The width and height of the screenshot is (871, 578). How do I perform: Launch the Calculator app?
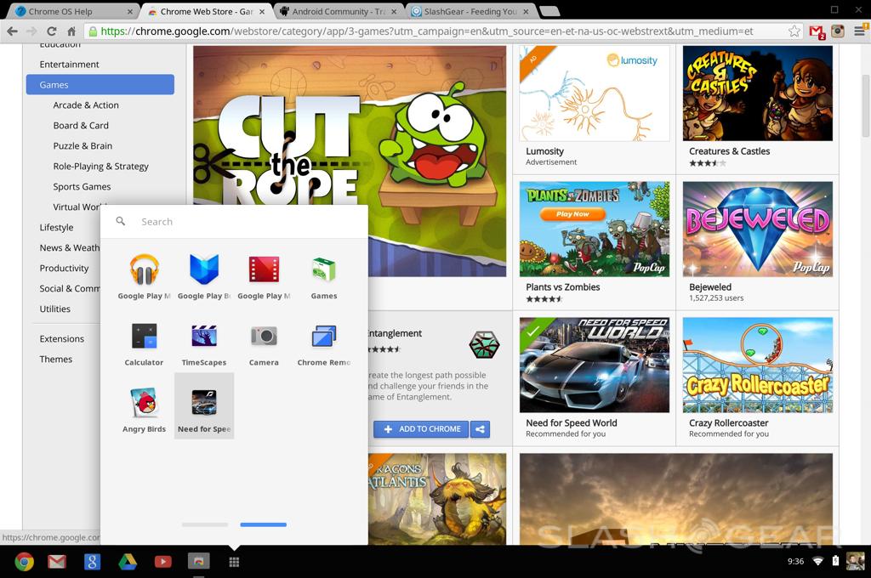tap(144, 343)
